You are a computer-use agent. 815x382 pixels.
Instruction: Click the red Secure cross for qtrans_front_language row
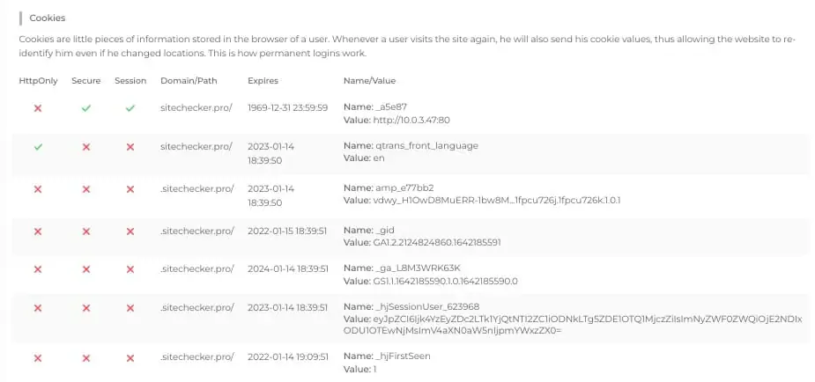pyautogui.click(x=86, y=147)
